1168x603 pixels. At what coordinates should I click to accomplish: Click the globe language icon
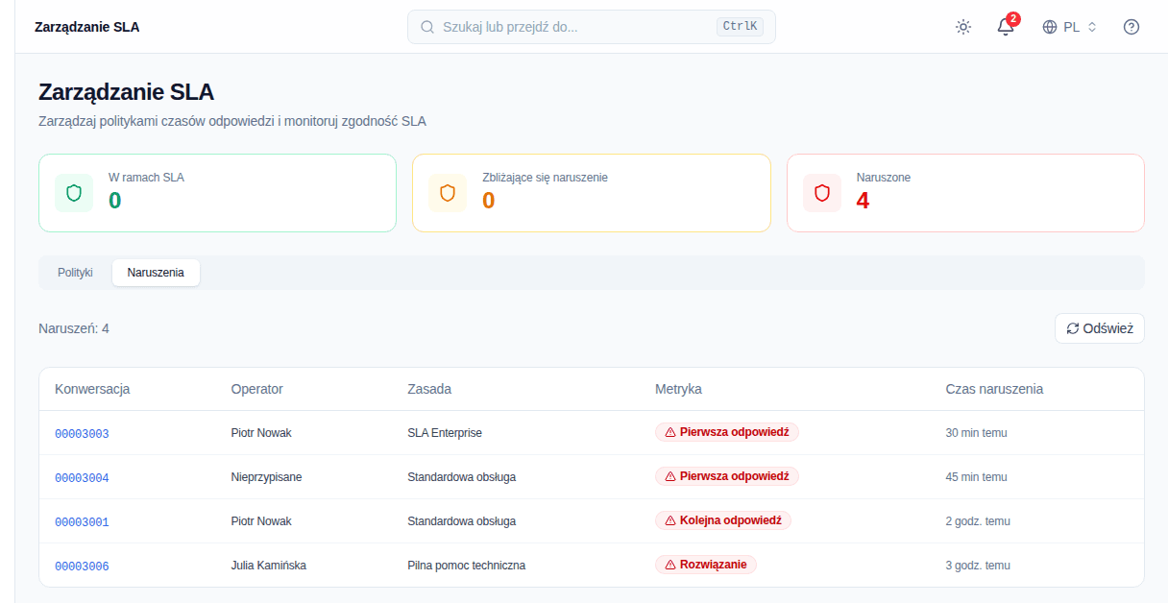click(x=1050, y=27)
